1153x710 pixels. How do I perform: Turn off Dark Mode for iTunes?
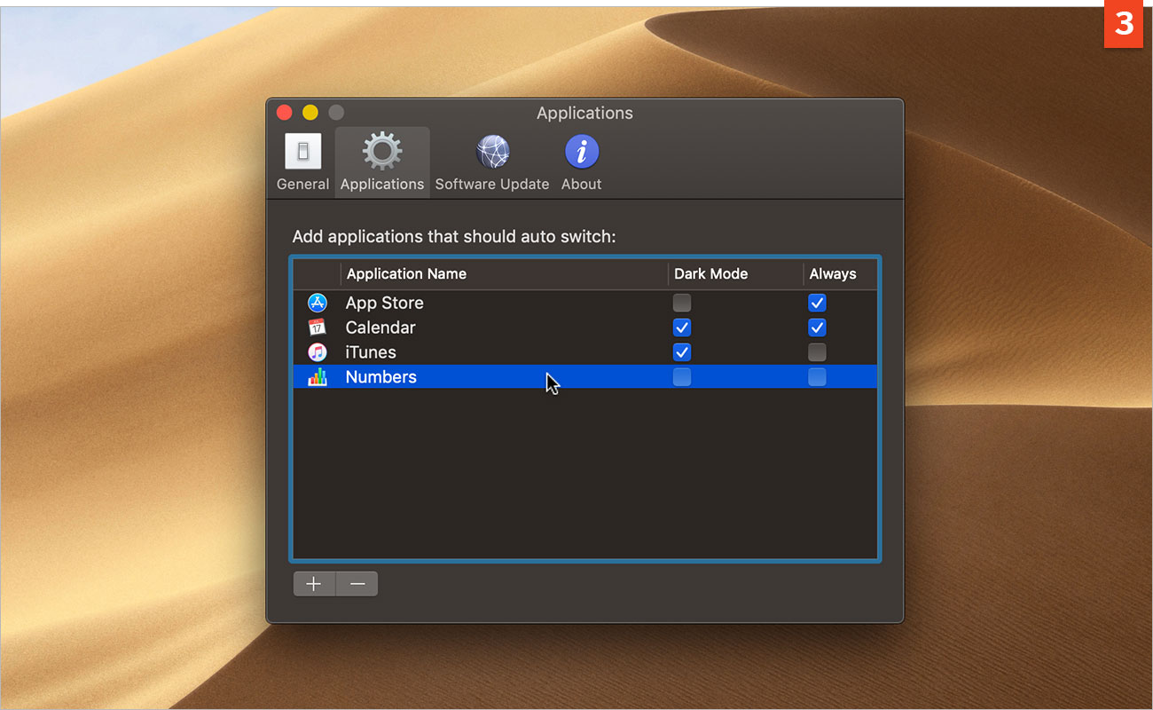[x=681, y=352]
